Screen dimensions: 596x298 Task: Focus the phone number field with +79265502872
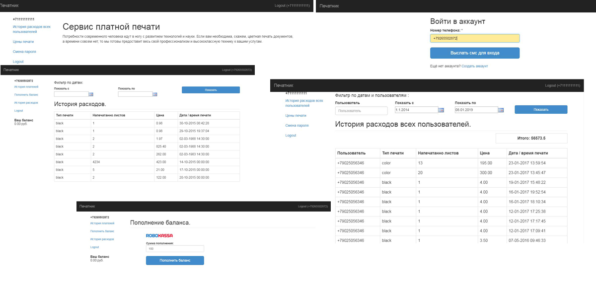pyautogui.click(x=475, y=38)
